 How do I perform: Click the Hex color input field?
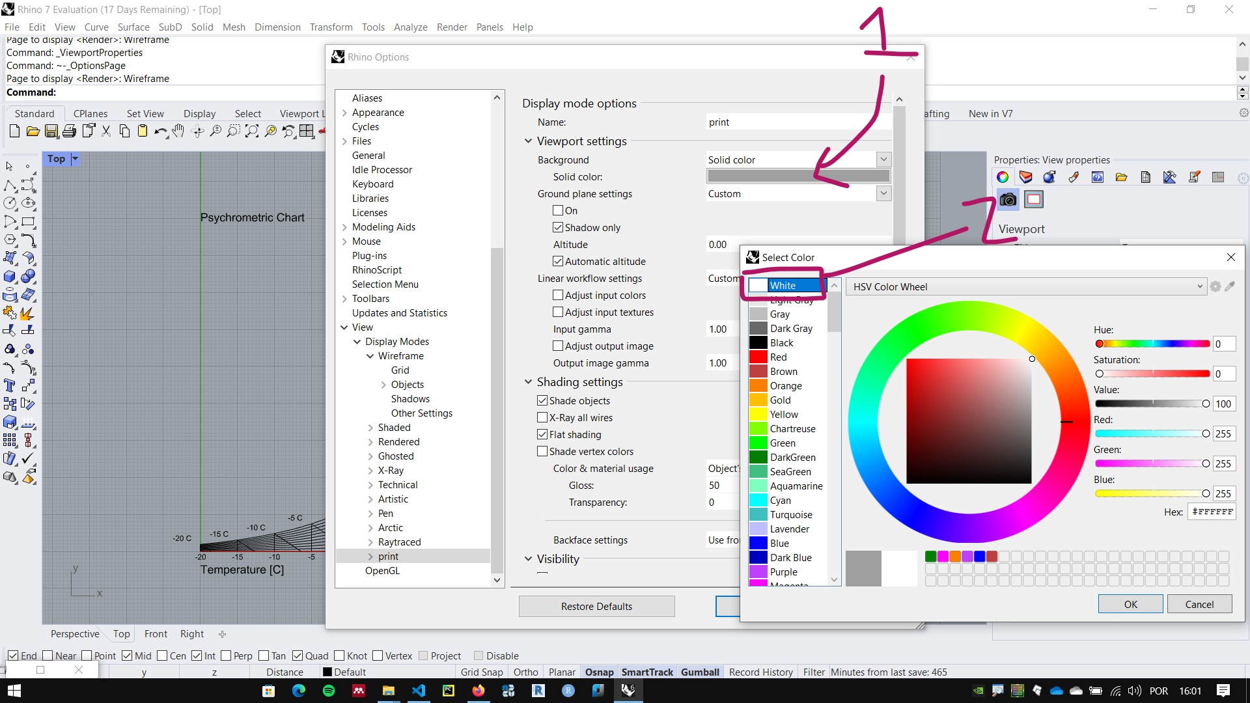coord(1212,512)
